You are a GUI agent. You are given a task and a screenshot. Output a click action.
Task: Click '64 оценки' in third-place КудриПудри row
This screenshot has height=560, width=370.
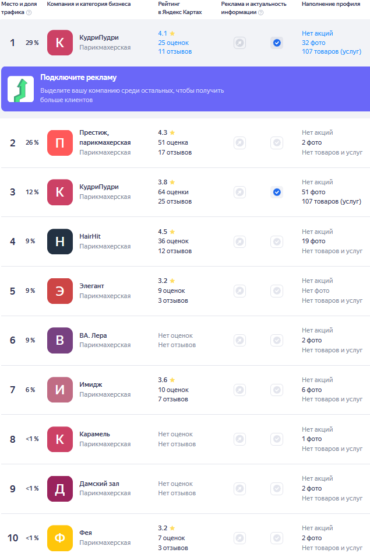pyautogui.click(x=174, y=192)
